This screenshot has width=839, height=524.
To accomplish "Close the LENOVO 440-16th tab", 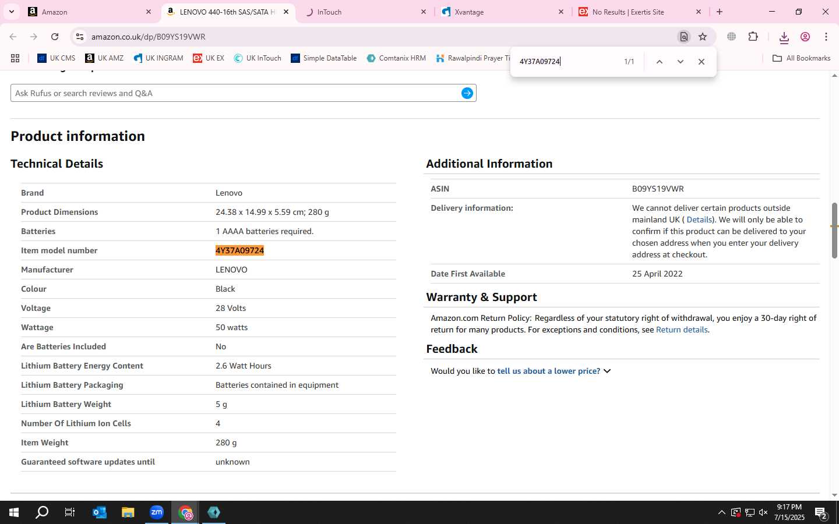I will point(286,12).
